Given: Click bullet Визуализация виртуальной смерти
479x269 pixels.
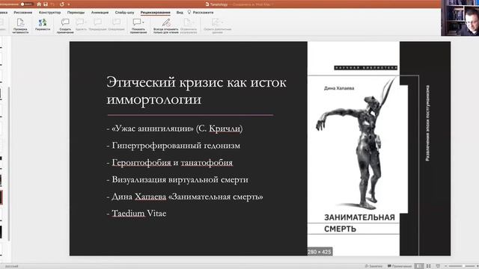Looking at the screenshot, I should [177, 179].
